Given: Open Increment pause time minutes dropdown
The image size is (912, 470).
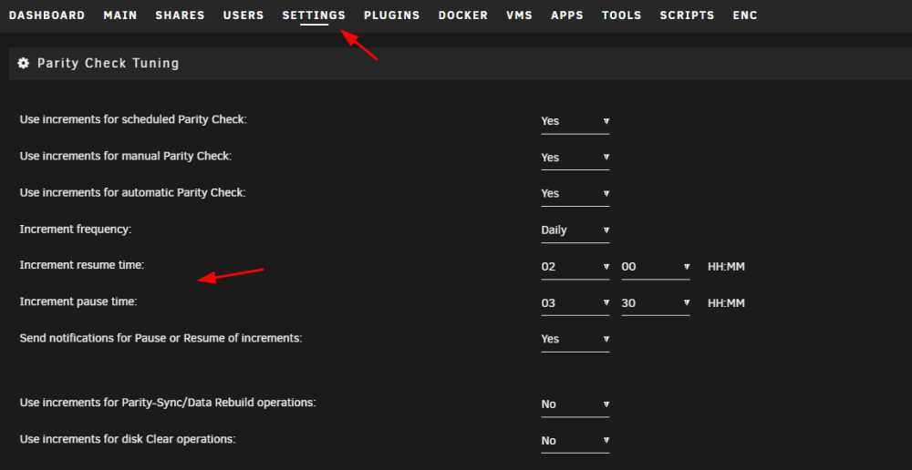Looking at the screenshot, I should point(656,303).
